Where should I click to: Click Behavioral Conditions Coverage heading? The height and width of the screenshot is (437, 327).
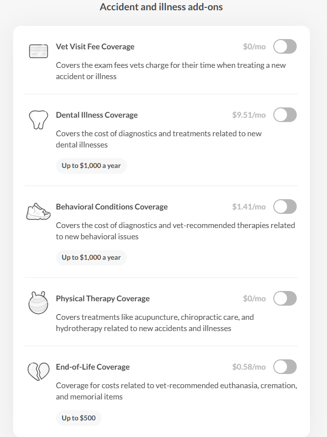pos(112,207)
